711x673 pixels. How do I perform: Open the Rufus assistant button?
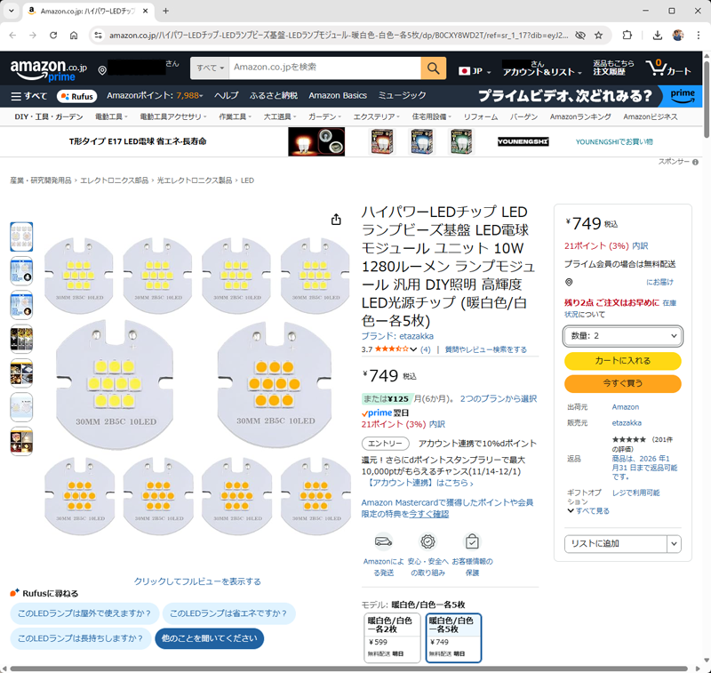point(76,96)
